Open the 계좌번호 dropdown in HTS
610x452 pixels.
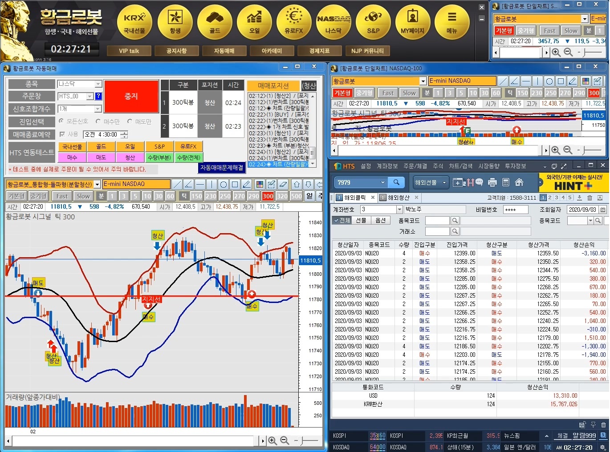(x=399, y=210)
